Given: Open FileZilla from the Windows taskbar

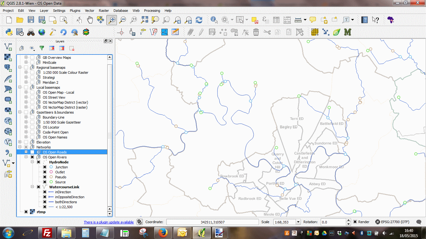Looking at the screenshot, I should pos(47,233).
